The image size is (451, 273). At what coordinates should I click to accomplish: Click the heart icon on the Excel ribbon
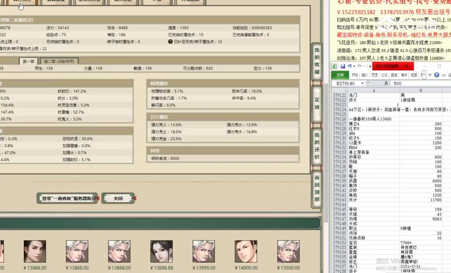tap(429, 75)
